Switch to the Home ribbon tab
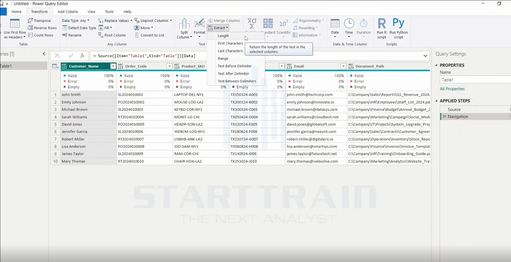511x262 pixels. 16,12
